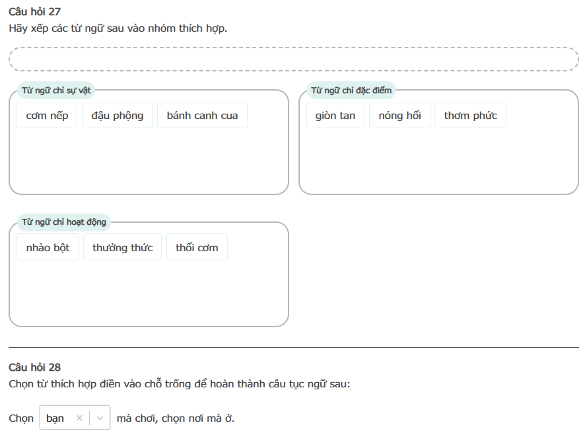The width and height of the screenshot is (585, 431).
Task: Pick the 'thơm phức' word chip
Action: coord(470,115)
